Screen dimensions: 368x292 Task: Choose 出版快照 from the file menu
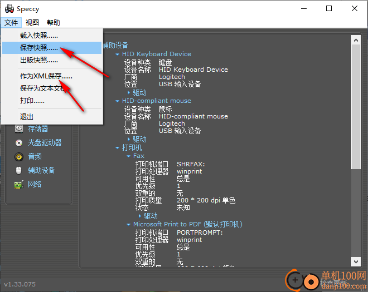coord(52,60)
